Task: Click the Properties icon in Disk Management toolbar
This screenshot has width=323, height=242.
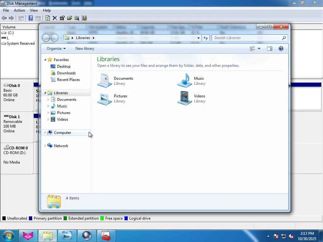Action: 62,18
